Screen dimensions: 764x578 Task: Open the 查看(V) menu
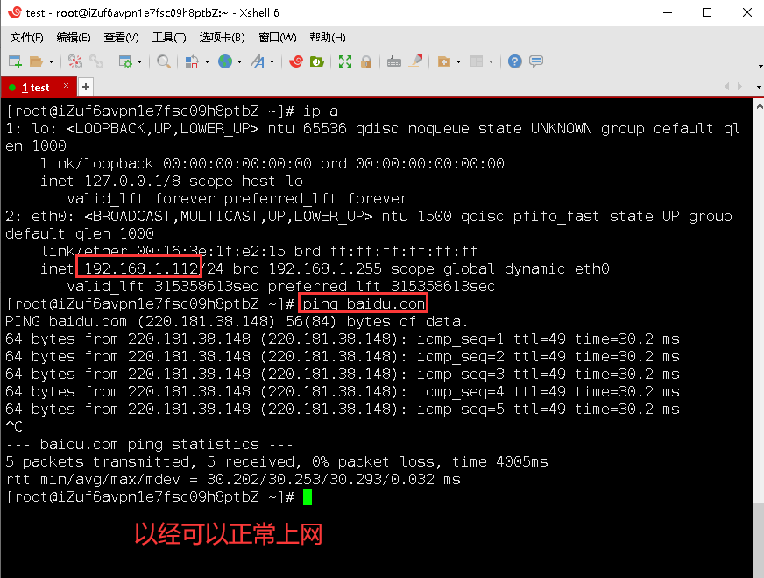click(x=121, y=38)
